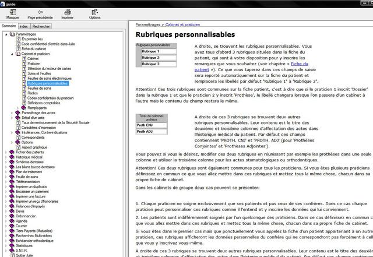
Task: Click the Imprimer printer icon
Action: (x=67, y=12)
